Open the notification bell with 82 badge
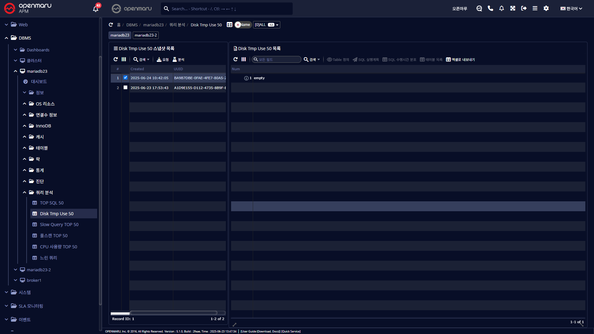This screenshot has width=594, height=334. (x=96, y=9)
